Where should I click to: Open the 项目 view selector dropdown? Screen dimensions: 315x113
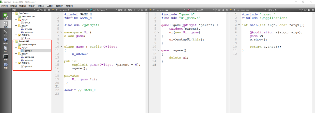[24, 10]
